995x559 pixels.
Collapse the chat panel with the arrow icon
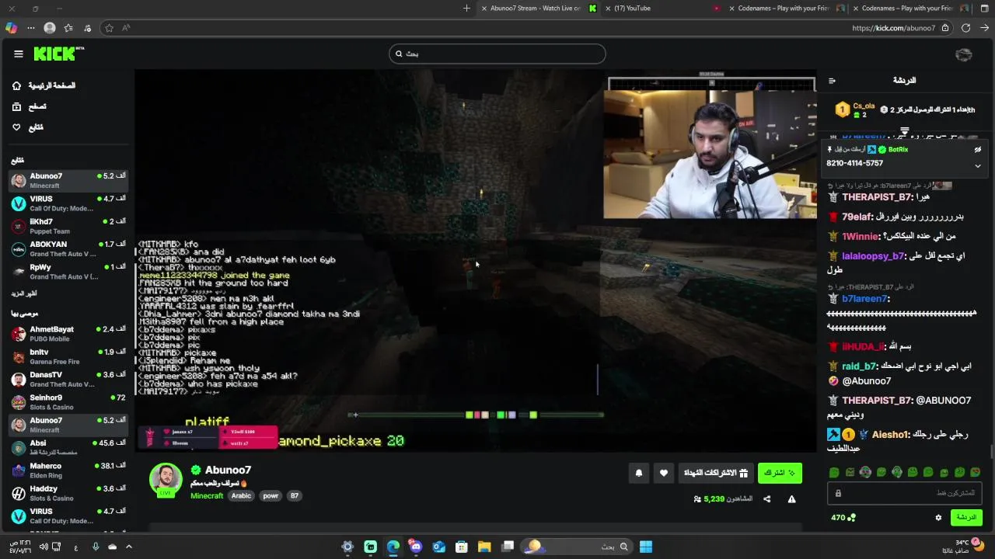[x=832, y=80]
